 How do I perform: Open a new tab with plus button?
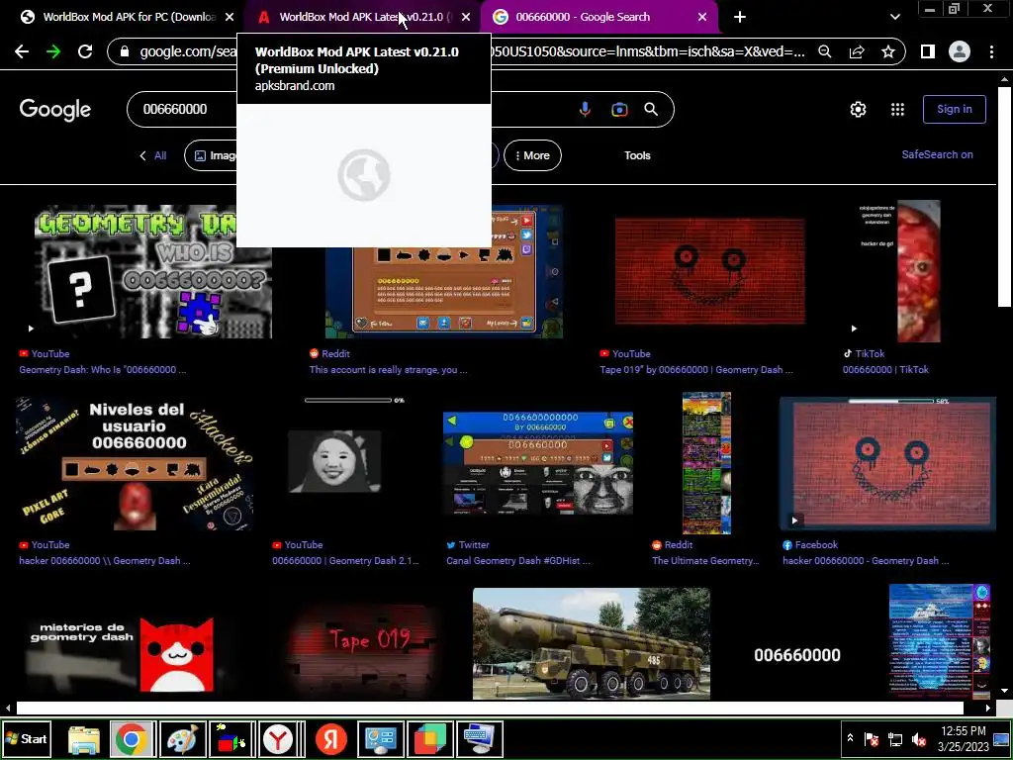point(740,17)
